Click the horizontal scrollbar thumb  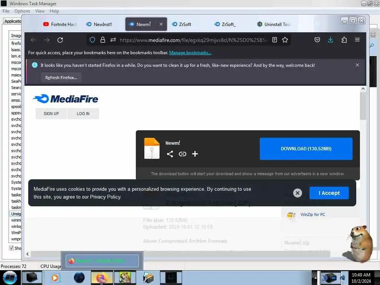pos(180,254)
